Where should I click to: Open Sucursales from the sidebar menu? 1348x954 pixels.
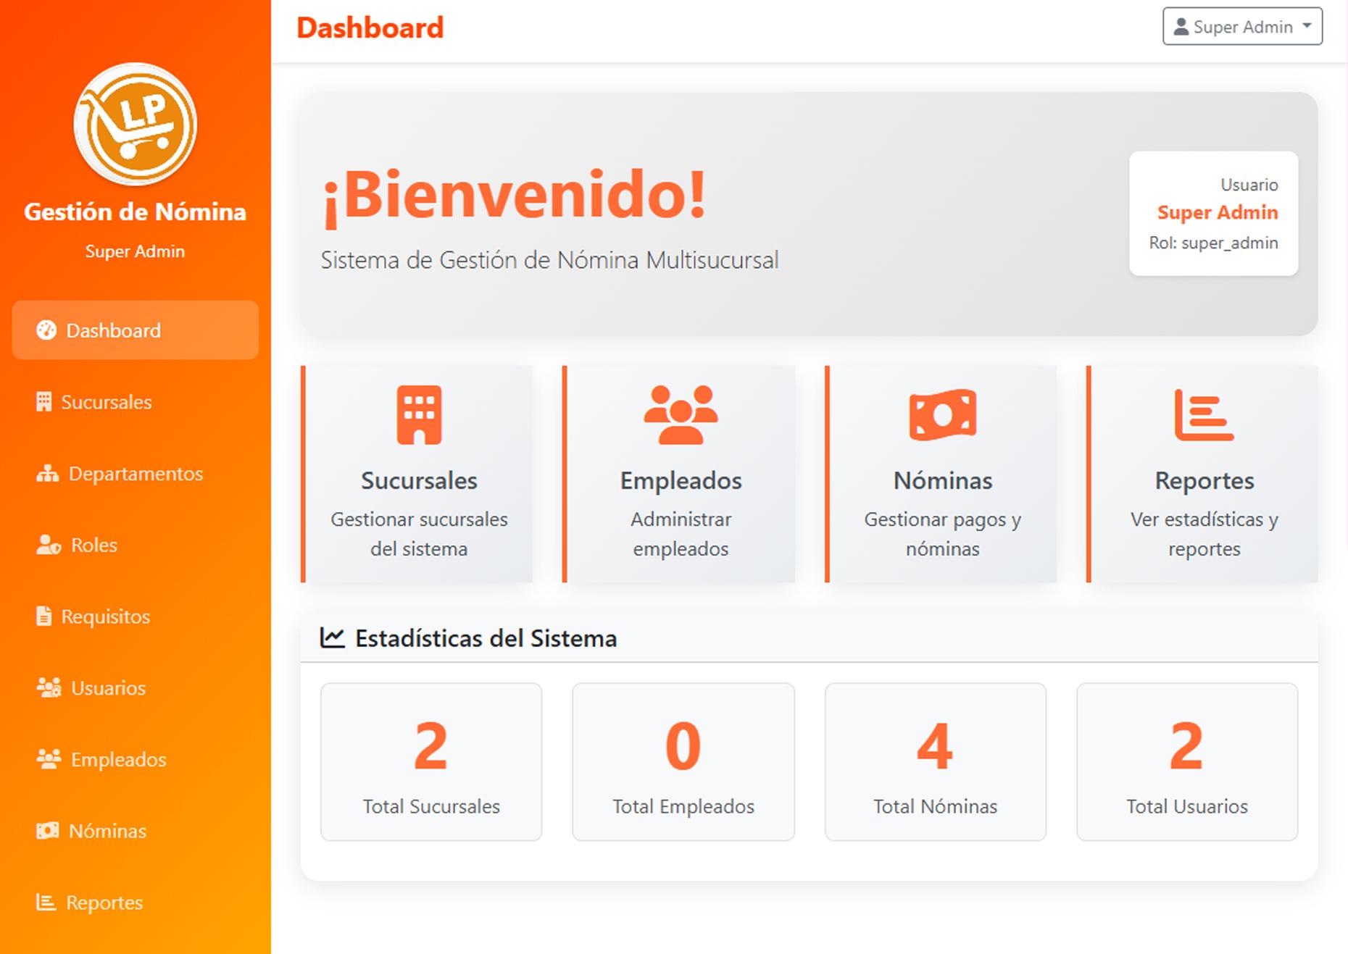136,402
